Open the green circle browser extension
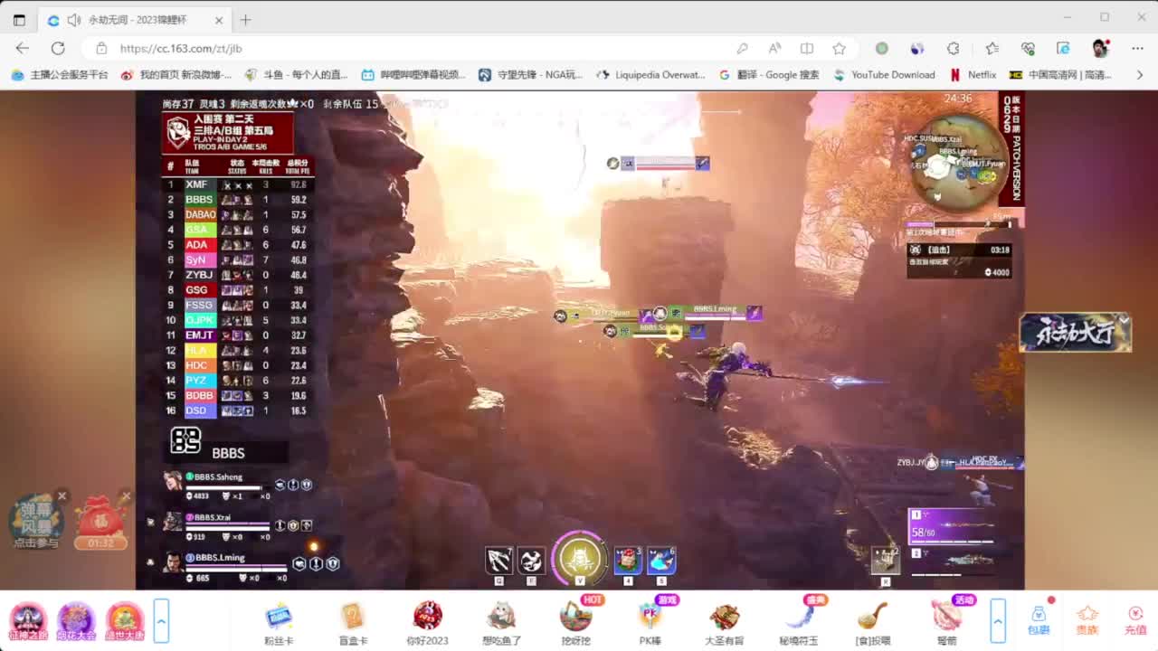 (881, 48)
